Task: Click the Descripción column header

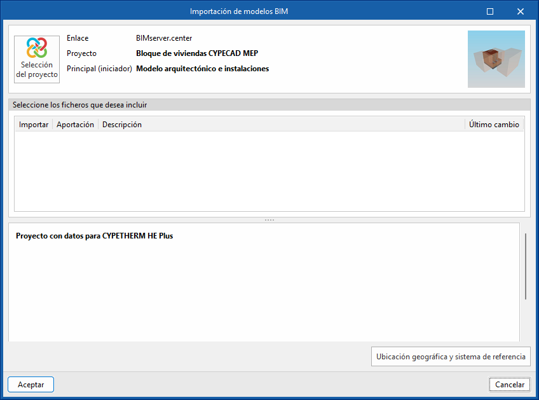Action: click(122, 125)
